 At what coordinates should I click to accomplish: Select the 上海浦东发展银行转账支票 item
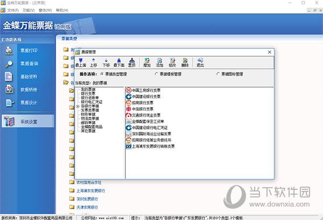point(150,146)
